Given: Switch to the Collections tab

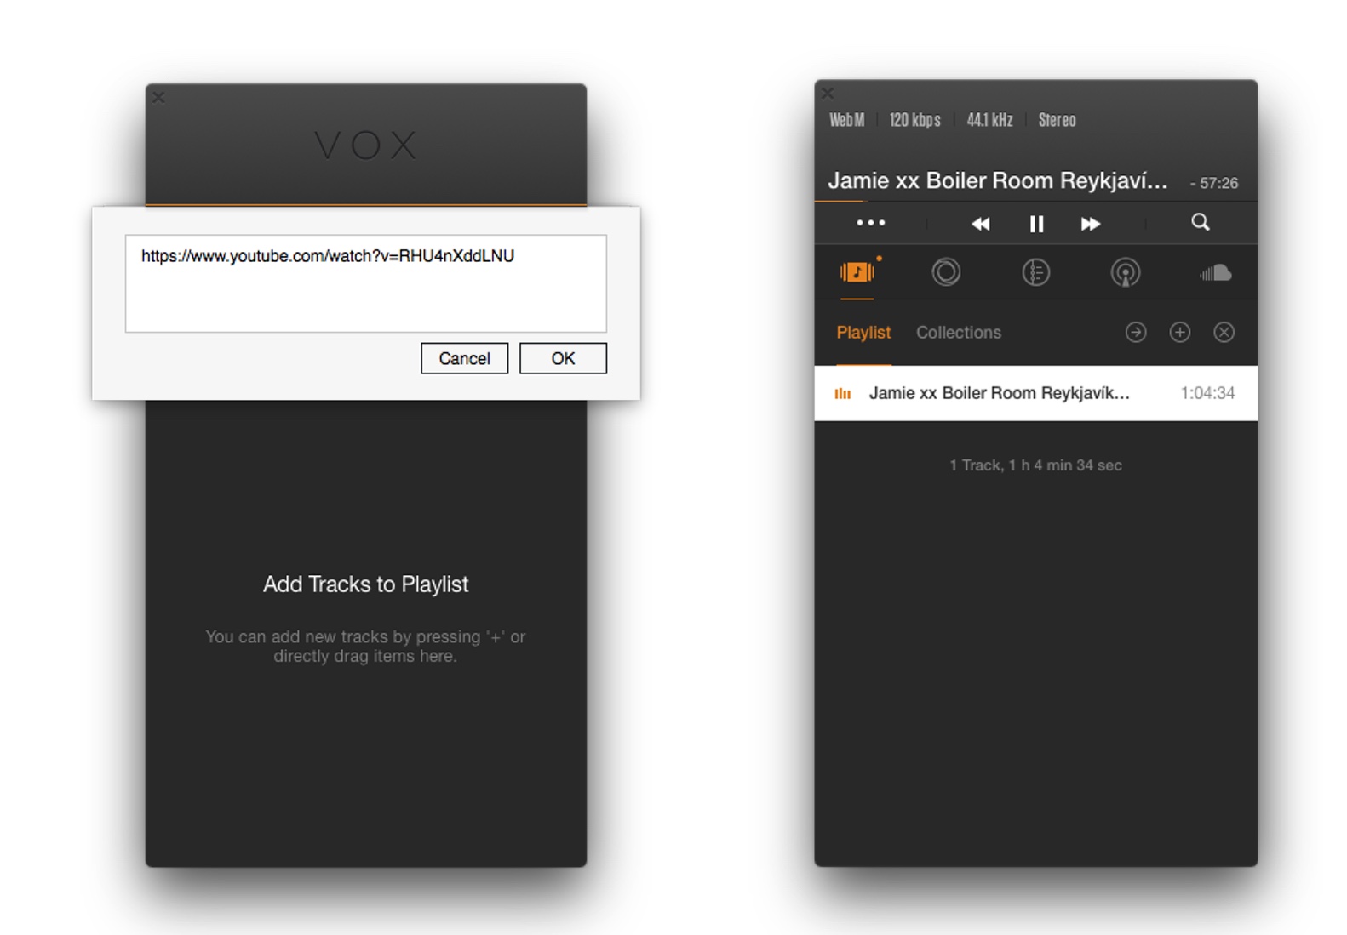Looking at the screenshot, I should (959, 333).
